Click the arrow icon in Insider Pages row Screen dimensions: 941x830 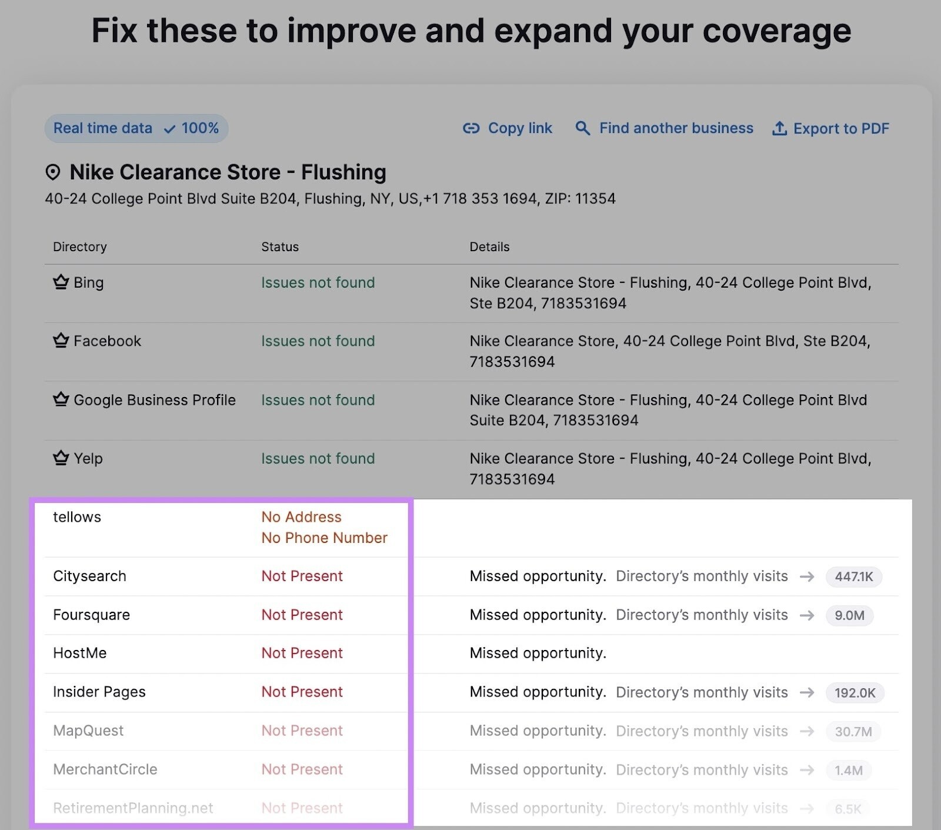[x=807, y=692]
